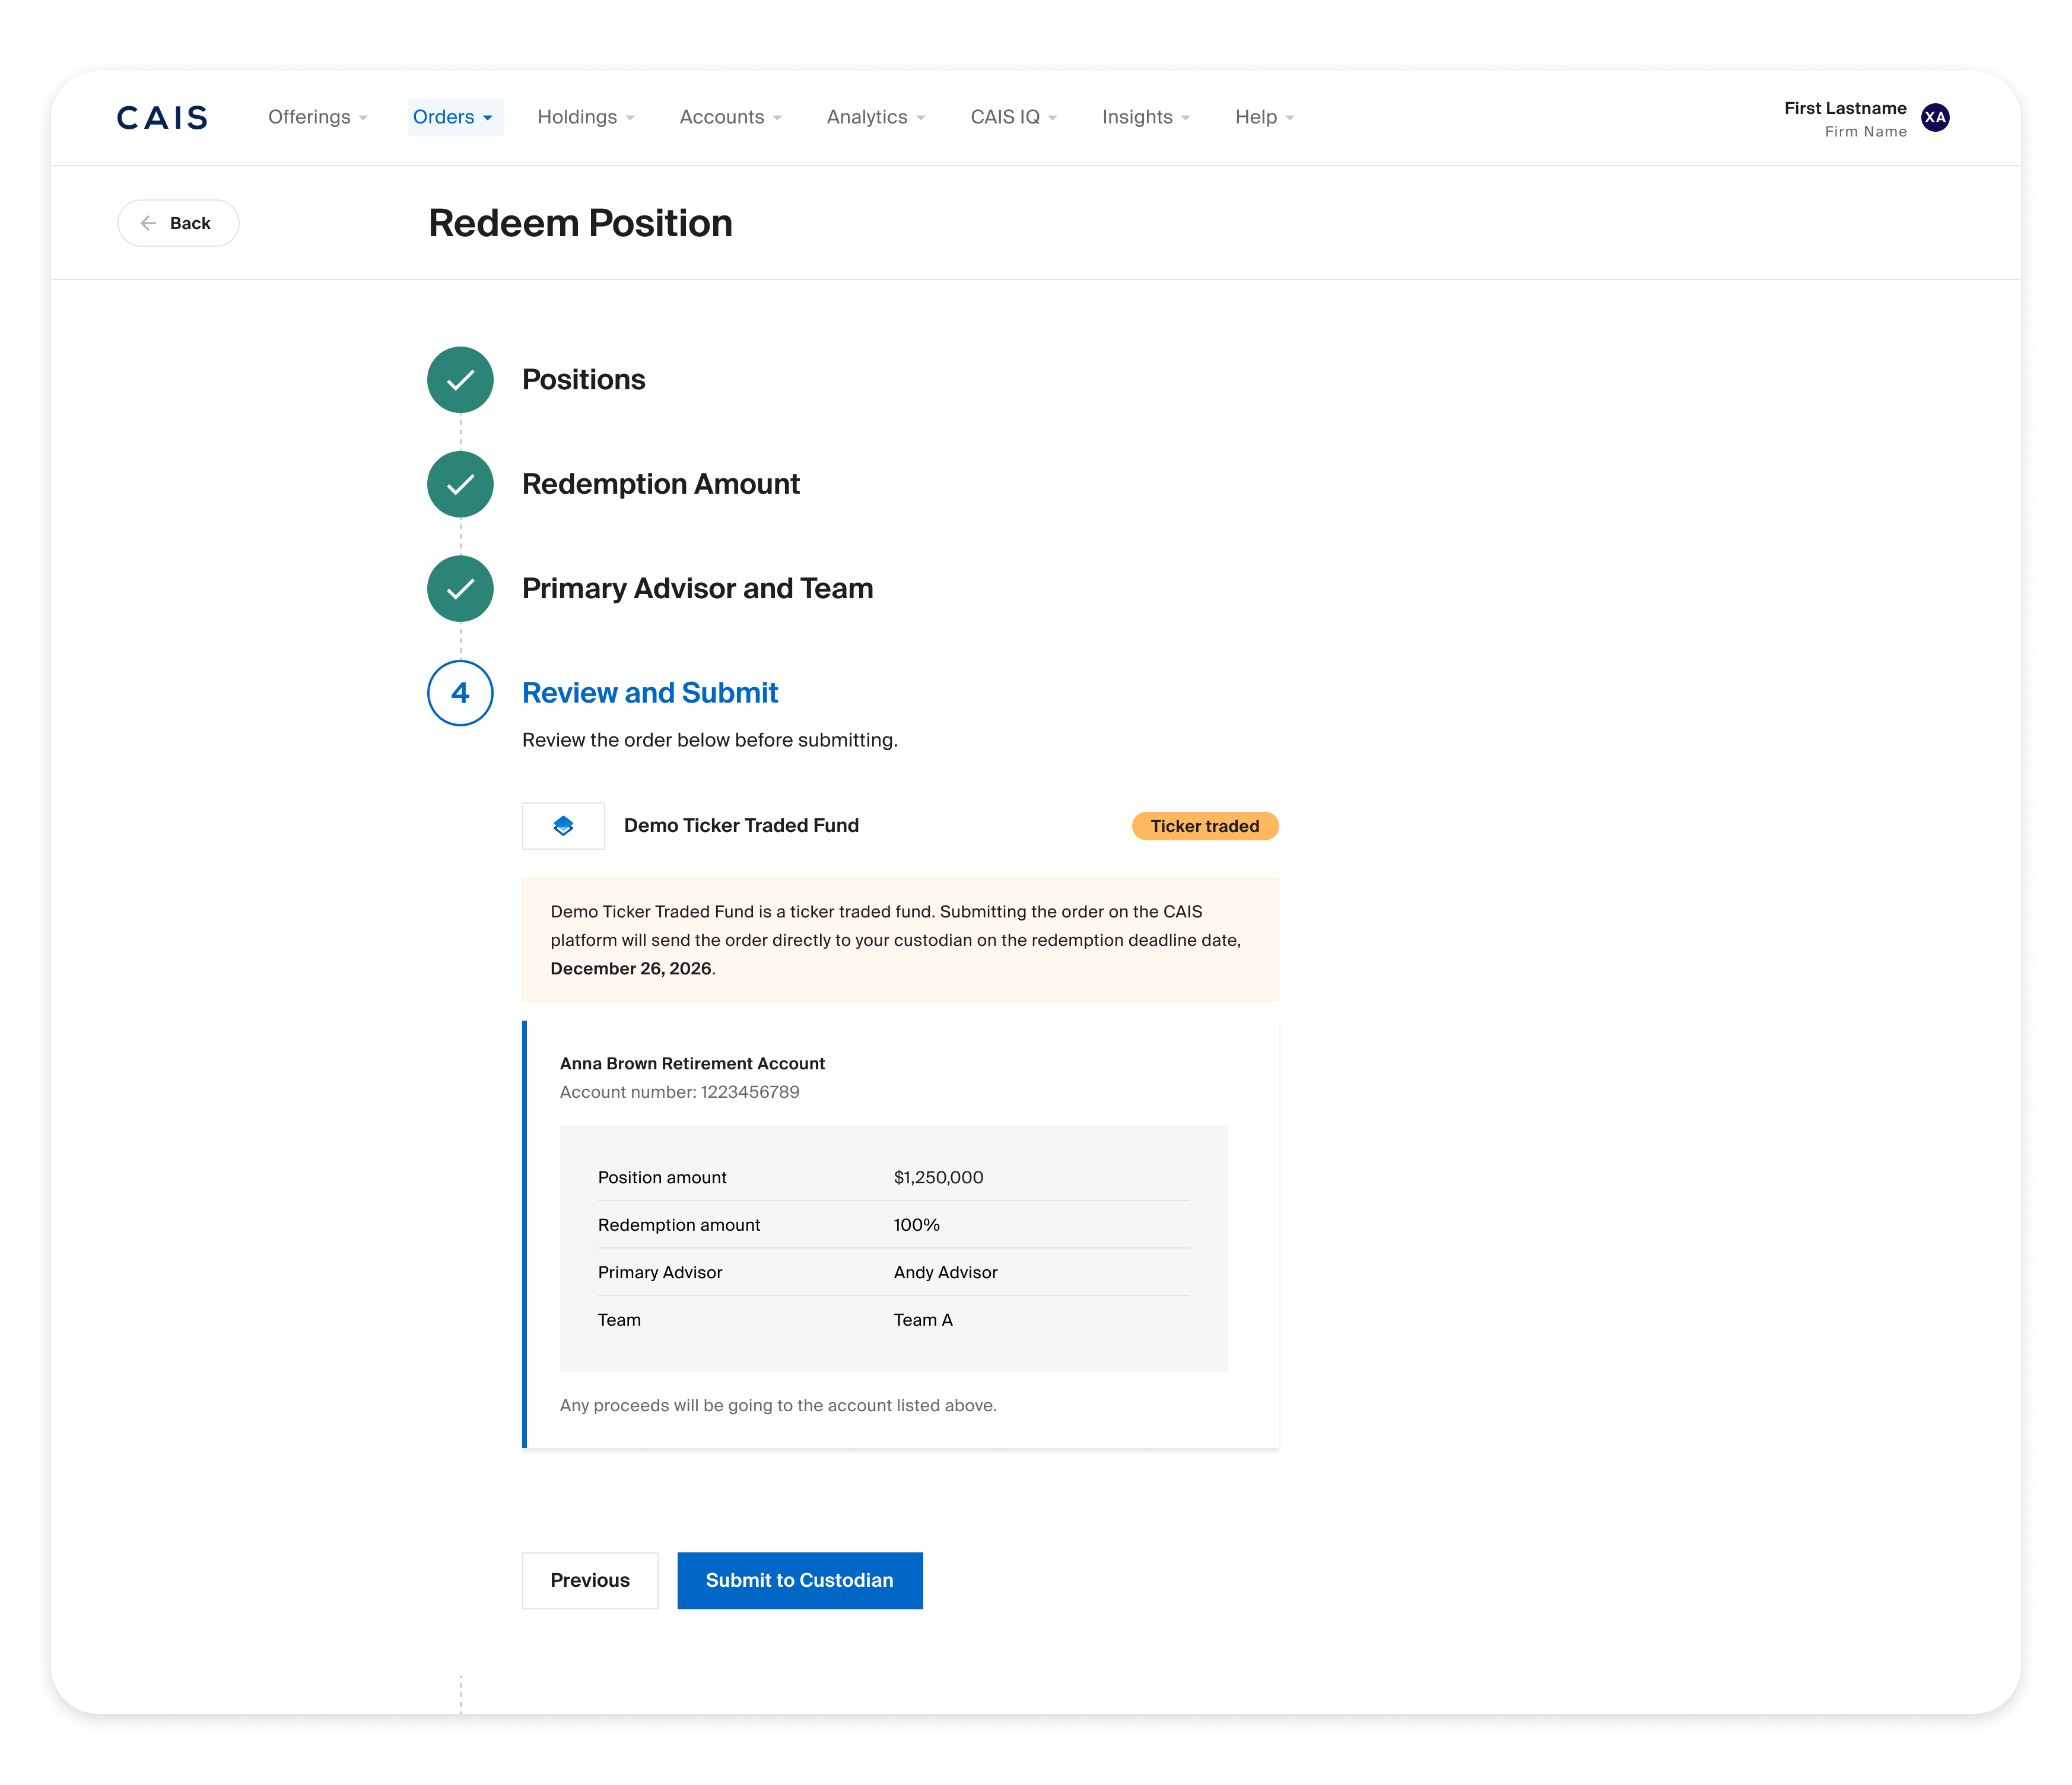The height and width of the screenshot is (1785, 2072).
Task: Click the 100% redemption amount value
Action: click(916, 1225)
